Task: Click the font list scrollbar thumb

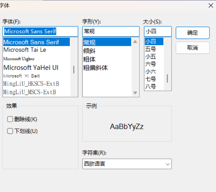Action: (x=74, y=70)
